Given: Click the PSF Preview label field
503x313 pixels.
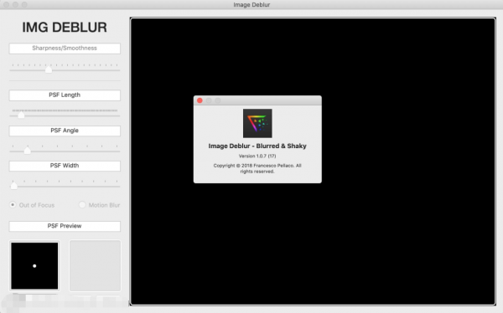Looking at the screenshot, I should (65, 226).
